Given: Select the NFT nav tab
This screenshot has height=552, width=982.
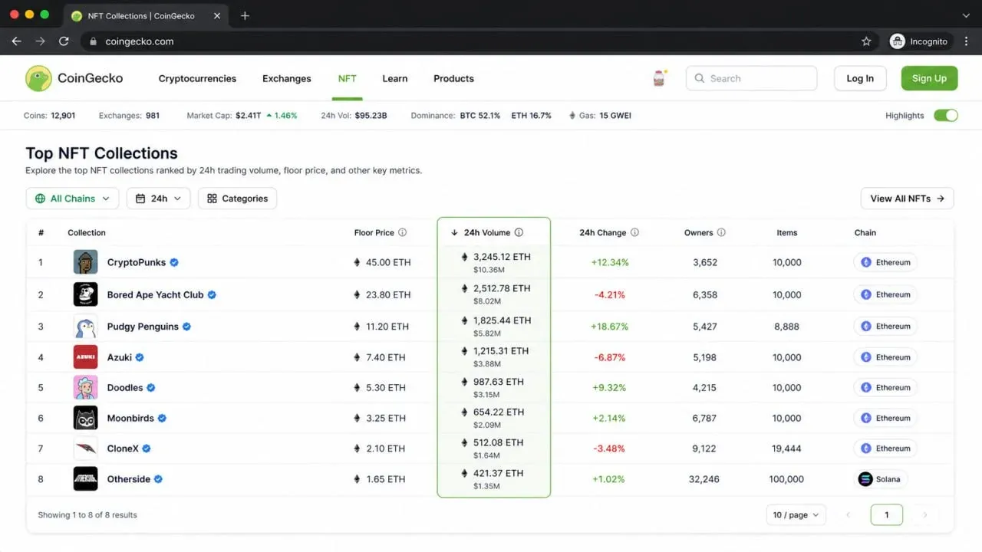Looking at the screenshot, I should [348, 78].
